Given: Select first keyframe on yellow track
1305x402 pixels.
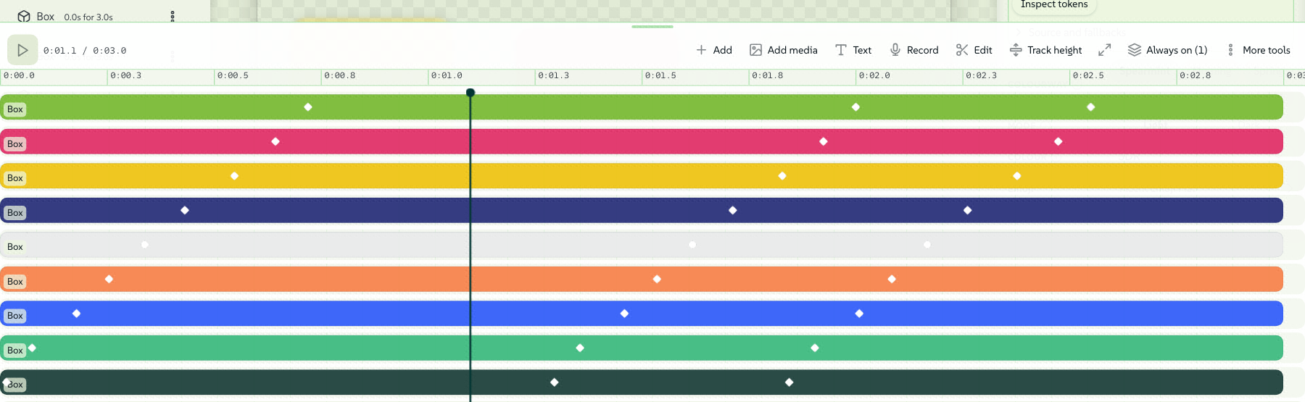Looking at the screenshot, I should [234, 176].
